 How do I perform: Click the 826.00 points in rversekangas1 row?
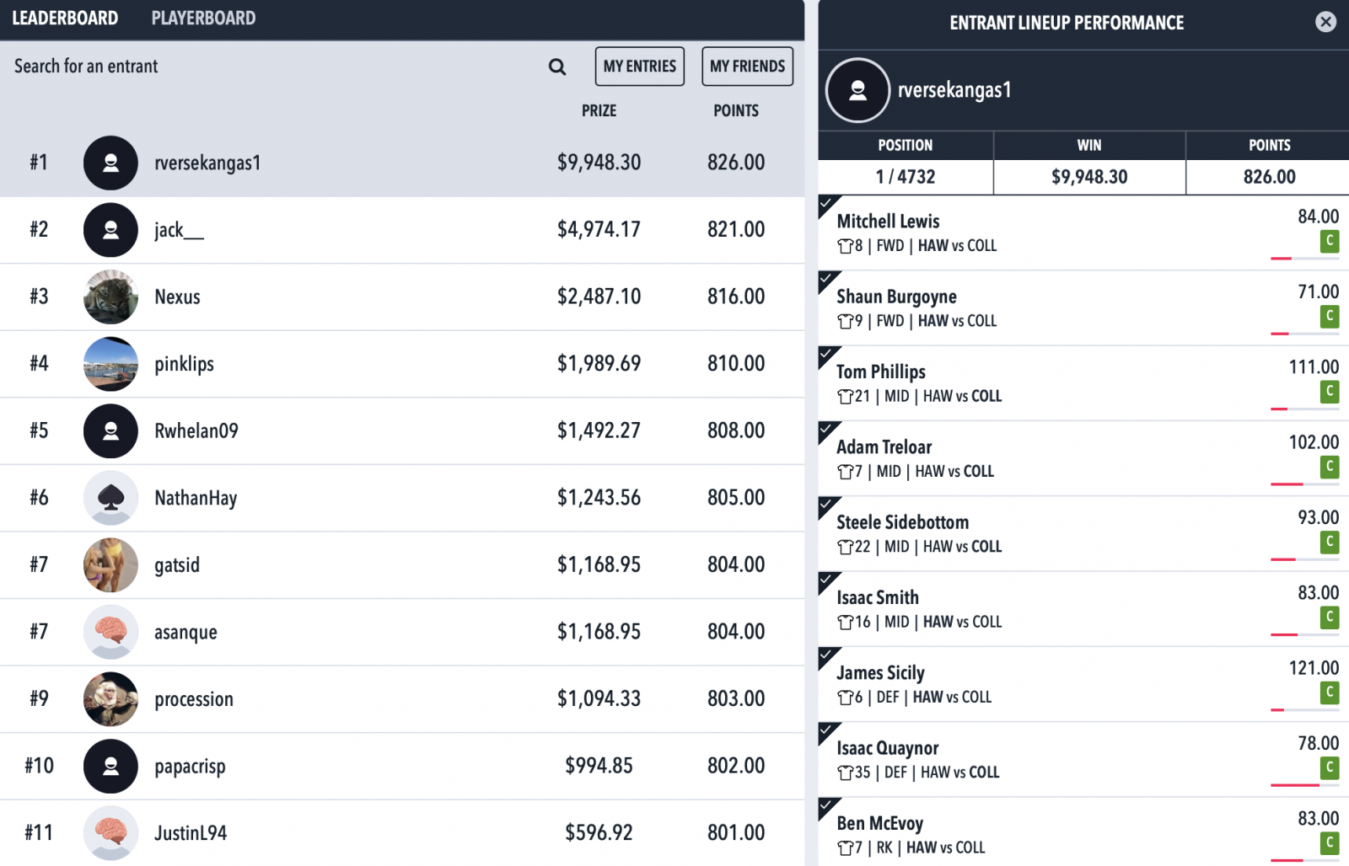pos(736,163)
